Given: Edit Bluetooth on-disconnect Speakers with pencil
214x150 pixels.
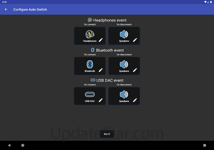Looking at the screenshot, I should pyautogui.click(x=135, y=70).
